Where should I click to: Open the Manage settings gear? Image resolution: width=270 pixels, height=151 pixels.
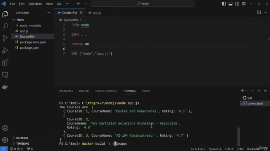5,140
